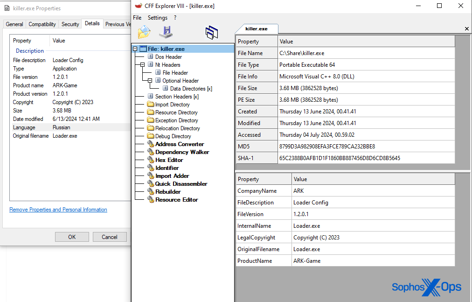Click the CFF Explorer title bar app icon

[x=139, y=6]
